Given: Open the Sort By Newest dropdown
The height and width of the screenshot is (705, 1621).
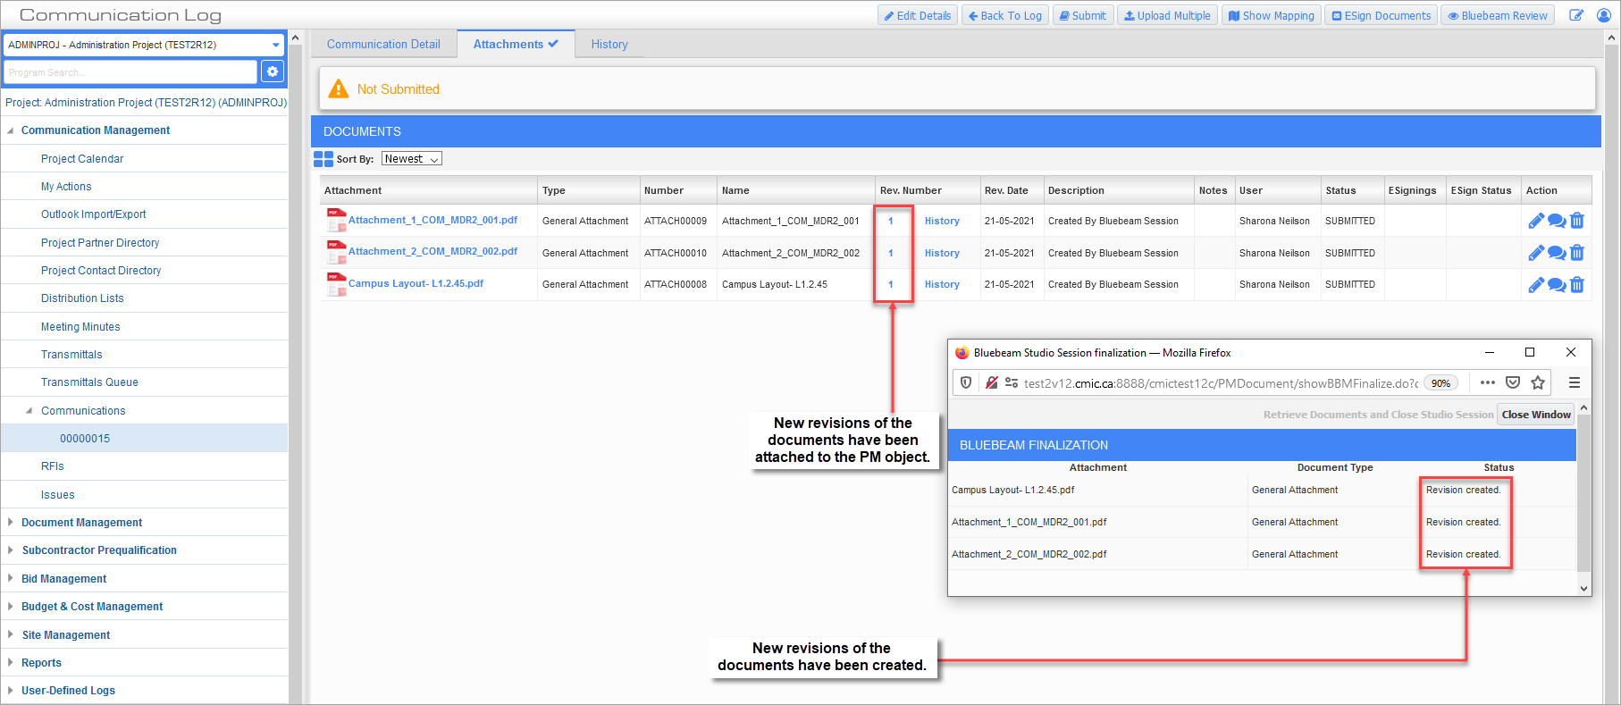Looking at the screenshot, I should coord(412,159).
